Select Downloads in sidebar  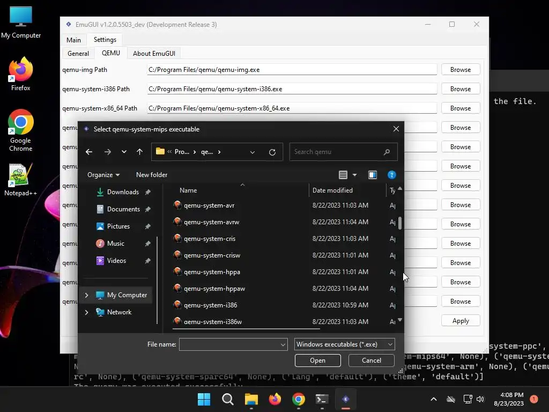point(123,192)
